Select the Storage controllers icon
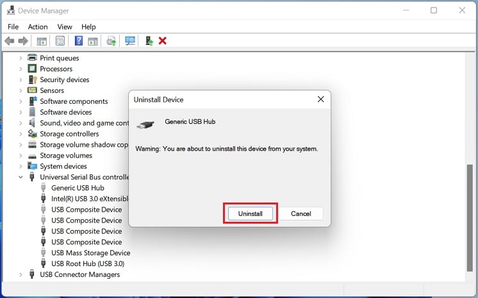The height and width of the screenshot is (298, 478). click(32, 133)
